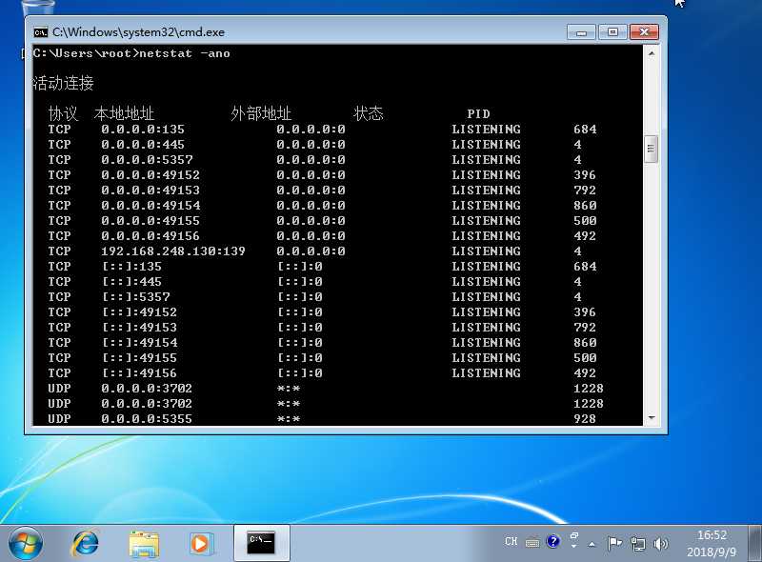Screen dimensions: 762x562
Task: Click address 192.168.248.130:139
Action: [173, 251]
